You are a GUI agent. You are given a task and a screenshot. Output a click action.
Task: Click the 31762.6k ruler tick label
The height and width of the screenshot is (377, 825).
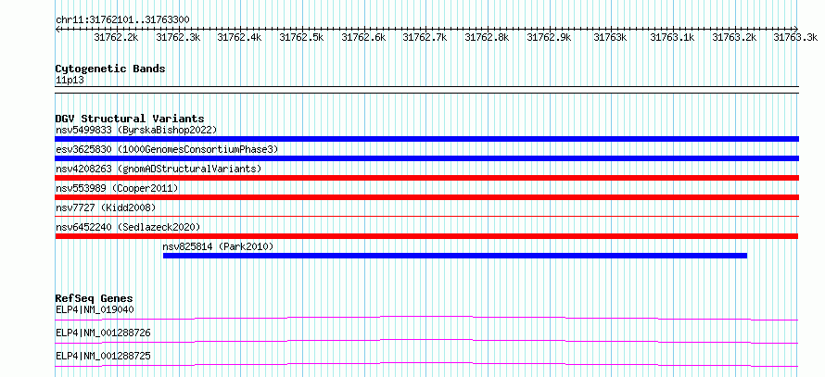pos(364,37)
